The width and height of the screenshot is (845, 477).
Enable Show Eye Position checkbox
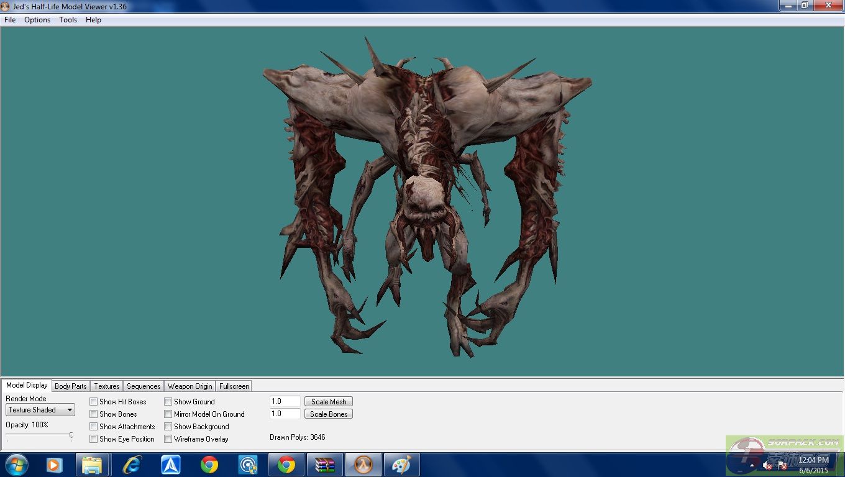[94, 439]
